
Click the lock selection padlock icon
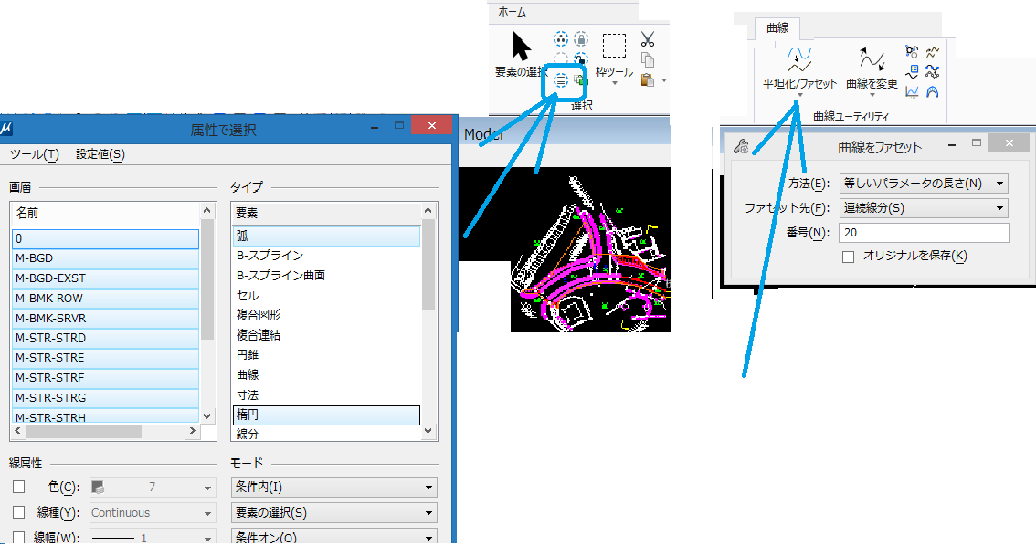click(581, 39)
